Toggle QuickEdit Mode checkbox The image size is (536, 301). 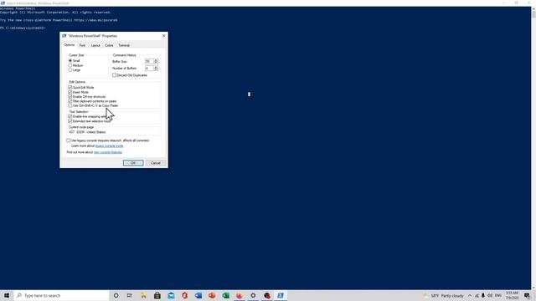[x=70, y=87]
